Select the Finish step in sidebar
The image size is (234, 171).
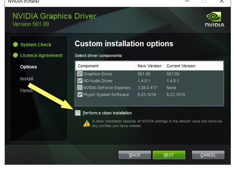(x=26, y=90)
